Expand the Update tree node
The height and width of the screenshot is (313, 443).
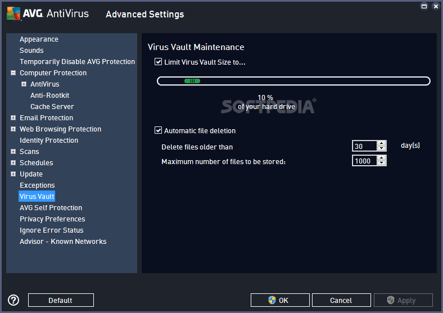[x=13, y=174]
